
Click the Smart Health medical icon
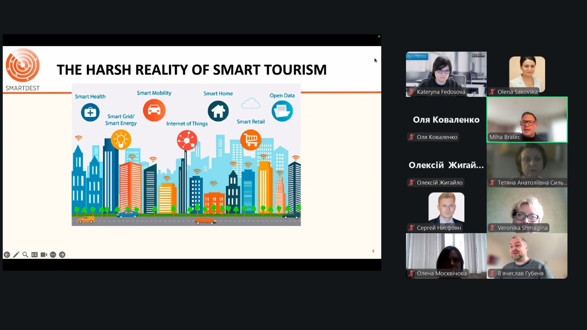(90, 112)
